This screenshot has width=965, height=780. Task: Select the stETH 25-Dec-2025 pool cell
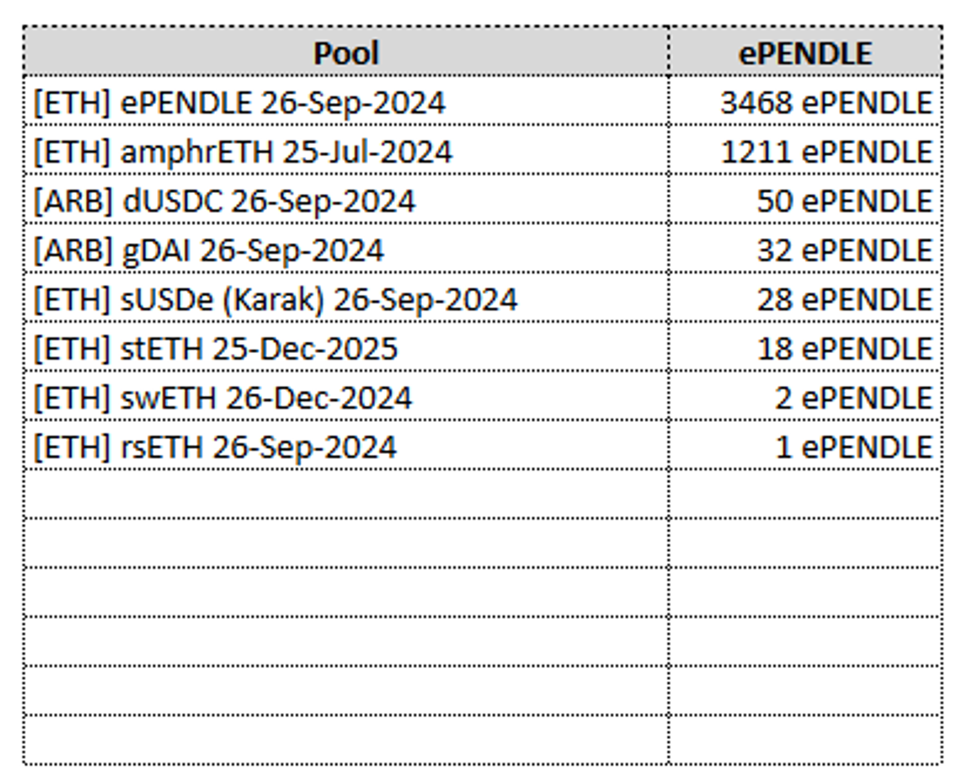click(x=216, y=349)
